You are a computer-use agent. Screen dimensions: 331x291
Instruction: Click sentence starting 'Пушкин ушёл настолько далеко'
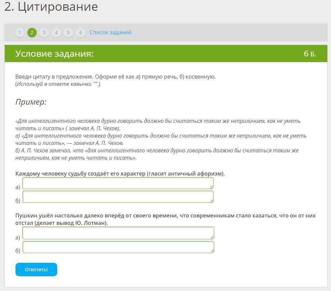tap(166, 219)
